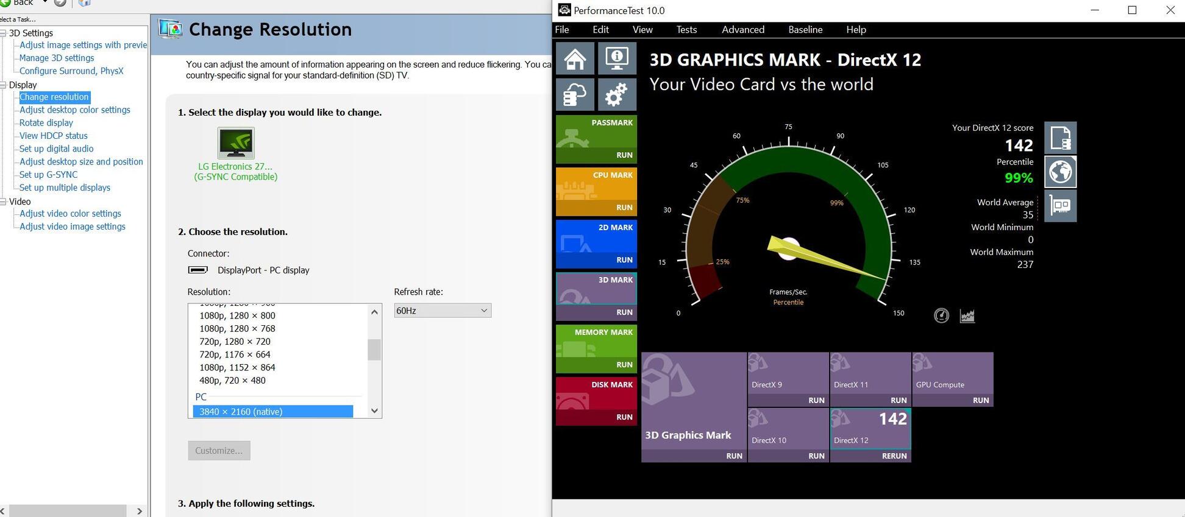Viewport: 1185px width, 517px height.
Task: Select resolution 1080p, 1152 × 864
Action: click(237, 367)
